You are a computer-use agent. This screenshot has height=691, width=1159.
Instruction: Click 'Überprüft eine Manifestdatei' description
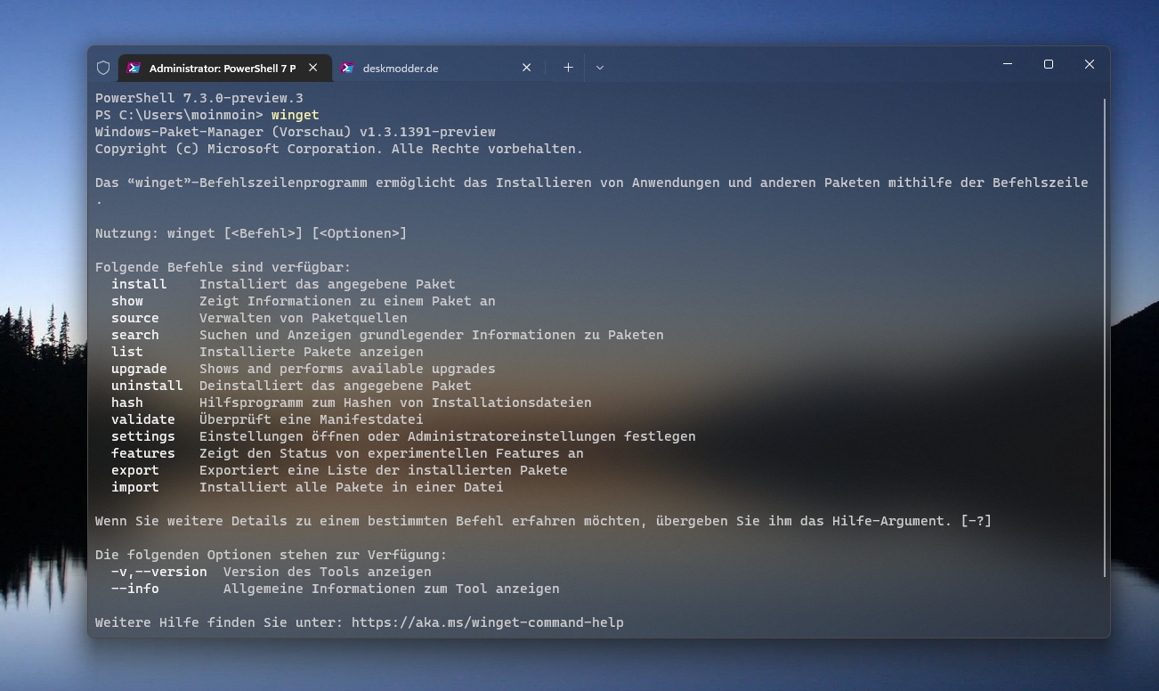[x=312, y=419]
